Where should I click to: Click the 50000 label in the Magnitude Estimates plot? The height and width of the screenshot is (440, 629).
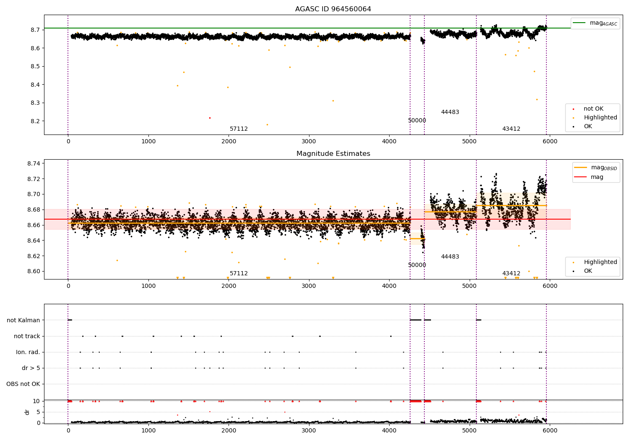417,265
